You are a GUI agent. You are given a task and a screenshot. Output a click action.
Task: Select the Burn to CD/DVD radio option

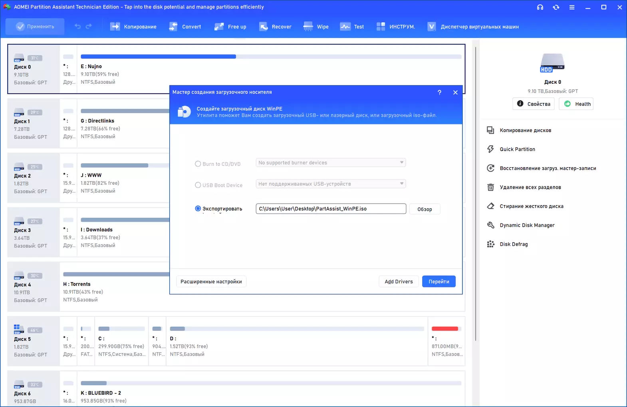pyautogui.click(x=198, y=164)
